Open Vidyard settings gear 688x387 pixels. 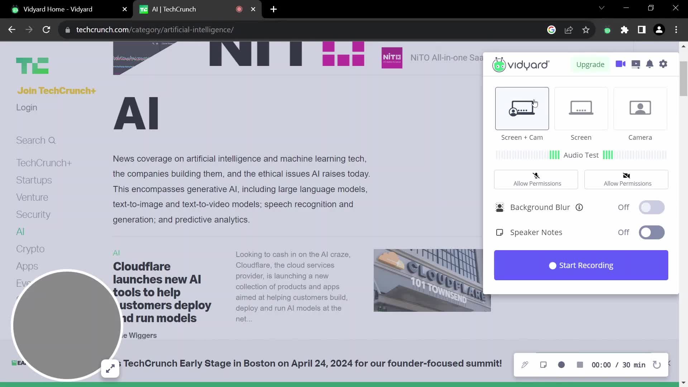tap(663, 64)
